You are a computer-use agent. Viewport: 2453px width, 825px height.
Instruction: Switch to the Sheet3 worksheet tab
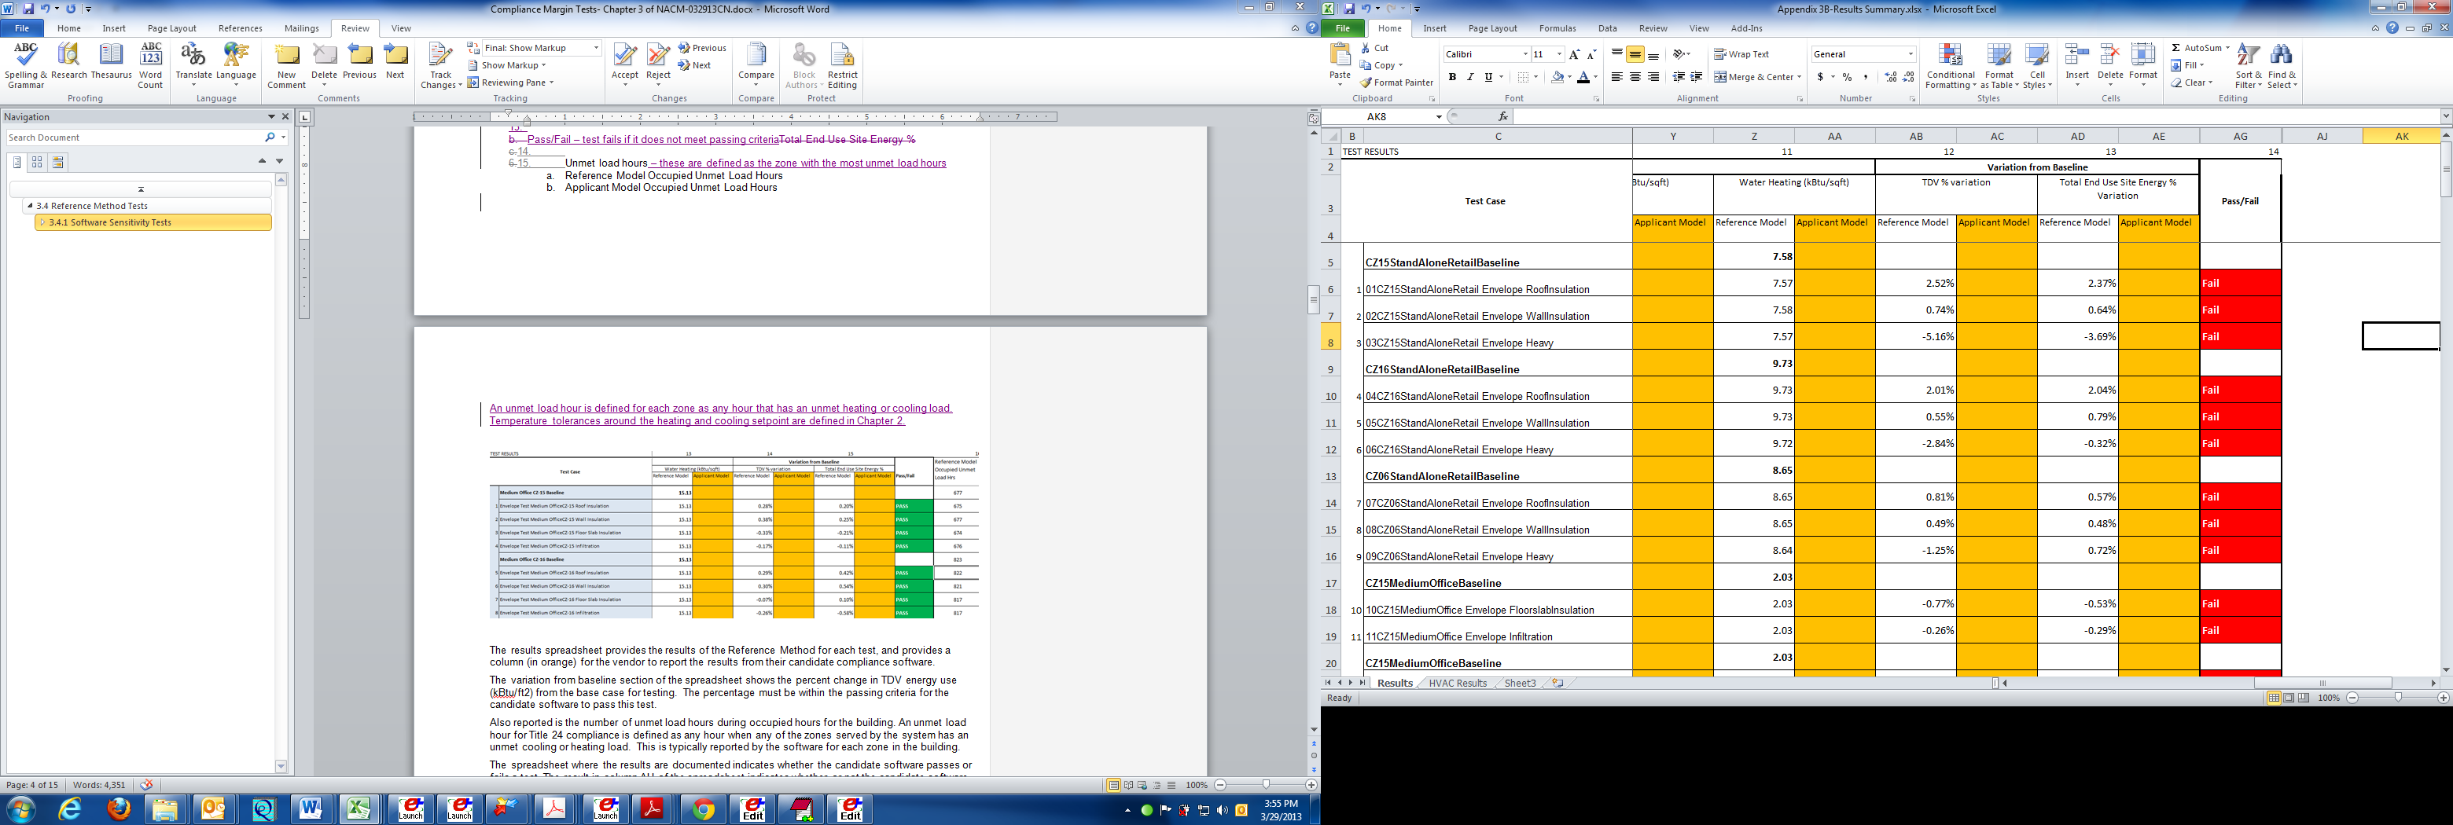tap(1520, 684)
